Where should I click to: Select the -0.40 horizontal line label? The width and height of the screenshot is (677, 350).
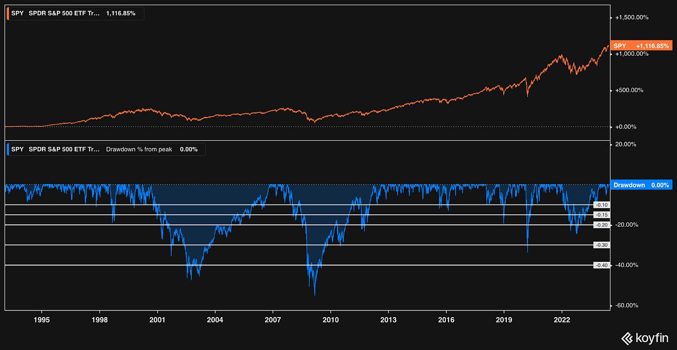click(602, 265)
